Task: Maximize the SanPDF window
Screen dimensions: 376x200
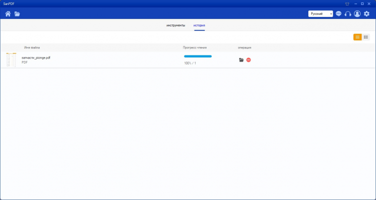Action: pyautogui.click(x=362, y=3)
